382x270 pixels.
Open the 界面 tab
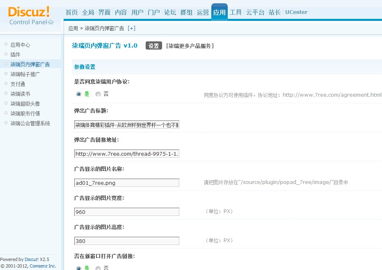pyautogui.click(x=104, y=12)
